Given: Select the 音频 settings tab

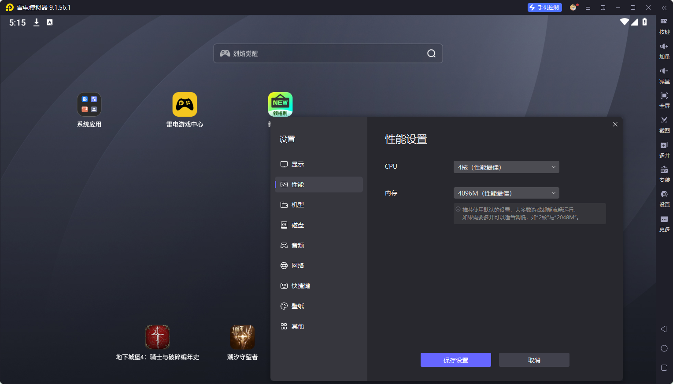Looking at the screenshot, I should 319,245.
